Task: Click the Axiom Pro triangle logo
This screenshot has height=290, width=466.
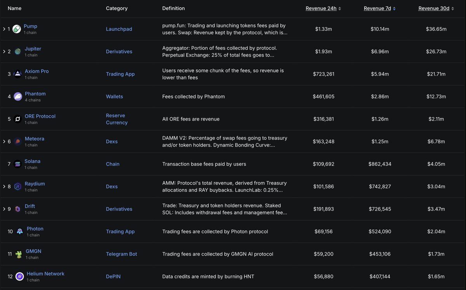Action: [x=18, y=74]
